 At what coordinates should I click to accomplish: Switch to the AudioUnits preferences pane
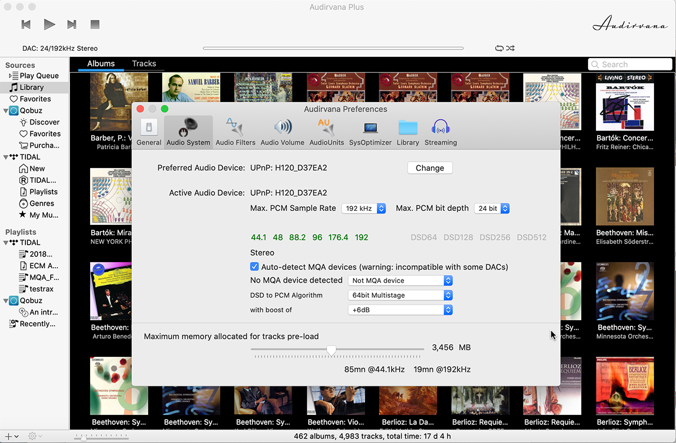[x=327, y=131]
